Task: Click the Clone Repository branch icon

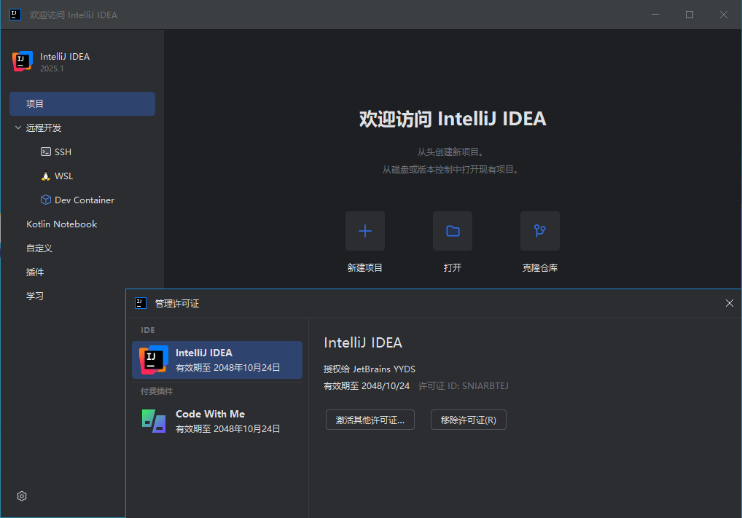Action: click(540, 231)
